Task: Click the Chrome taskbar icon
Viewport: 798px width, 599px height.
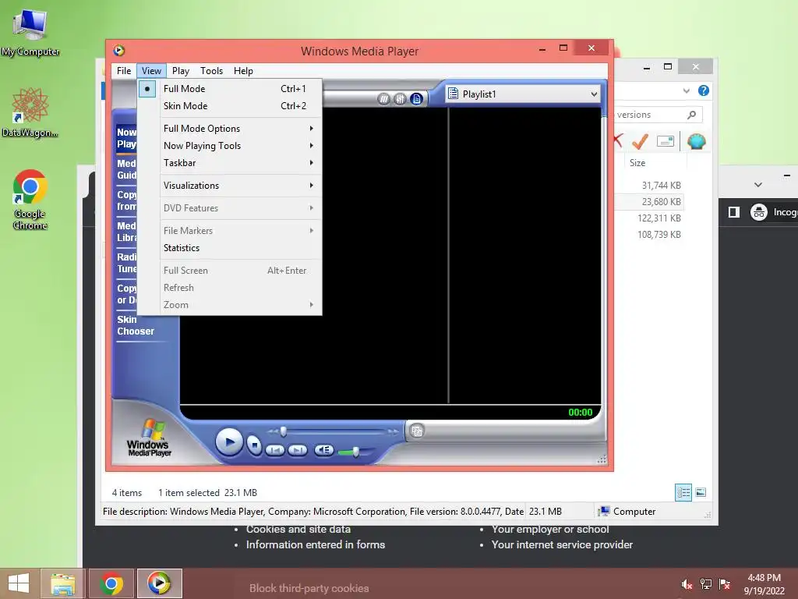Action: [111, 583]
